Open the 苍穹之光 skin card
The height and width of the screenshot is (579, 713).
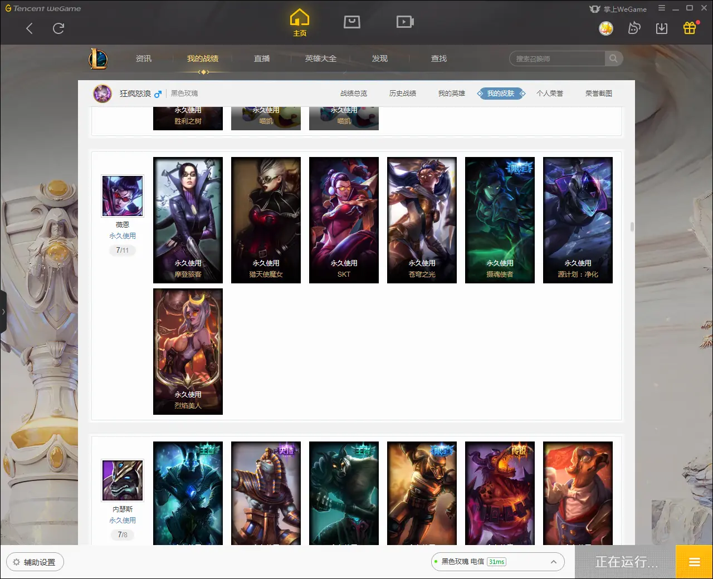(422, 220)
